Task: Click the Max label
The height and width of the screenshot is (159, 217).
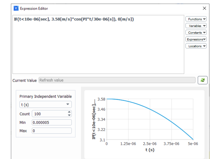Action: (23, 131)
